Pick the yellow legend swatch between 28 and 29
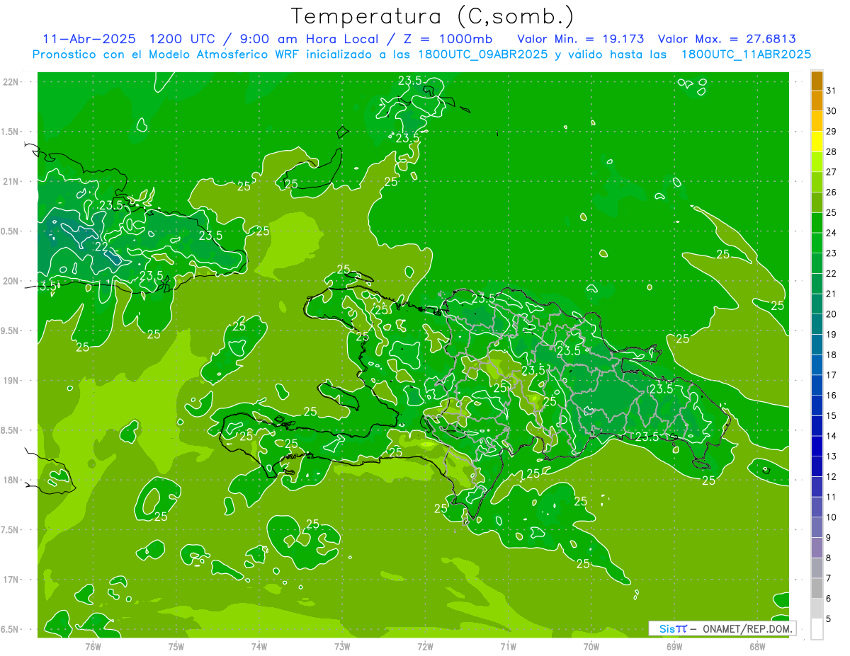850x656 pixels. (817, 142)
